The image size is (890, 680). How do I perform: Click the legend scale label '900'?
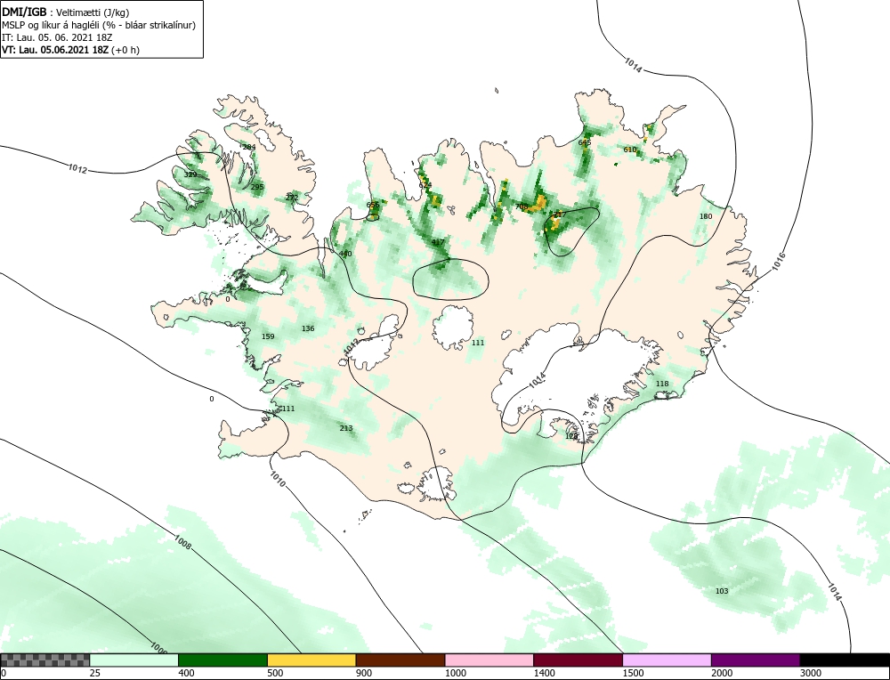(x=364, y=673)
